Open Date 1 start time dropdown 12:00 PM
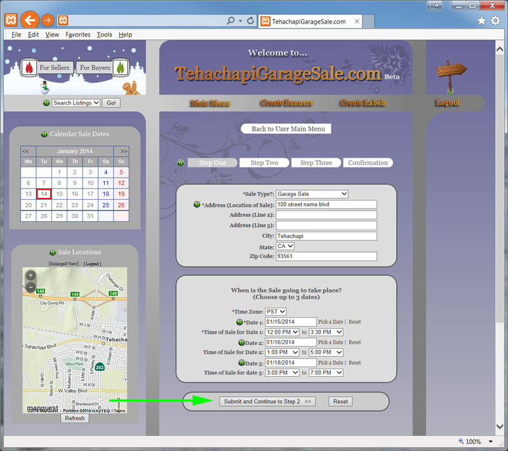This screenshot has height=451, width=508. pyautogui.click(x=282, y=332)
